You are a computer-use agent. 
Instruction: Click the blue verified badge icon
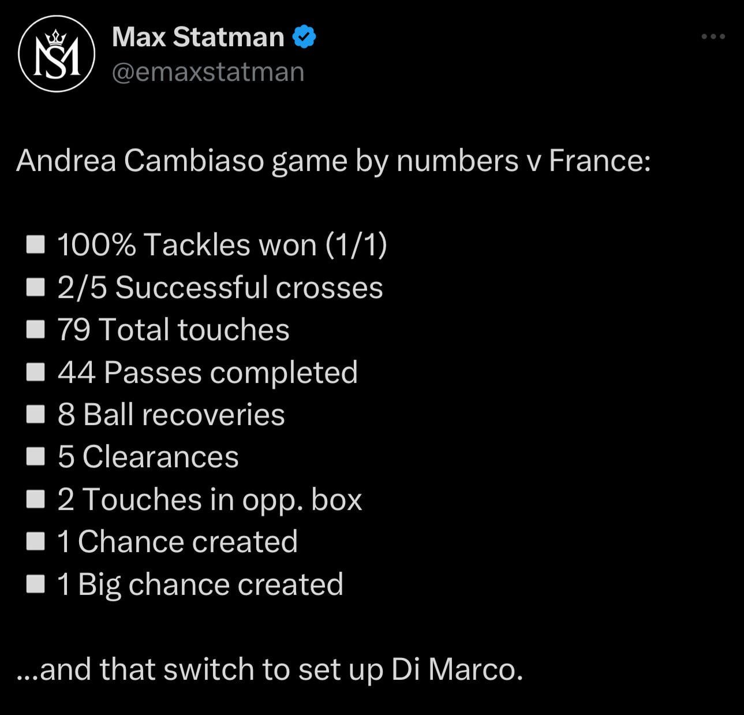click(304, 37)
